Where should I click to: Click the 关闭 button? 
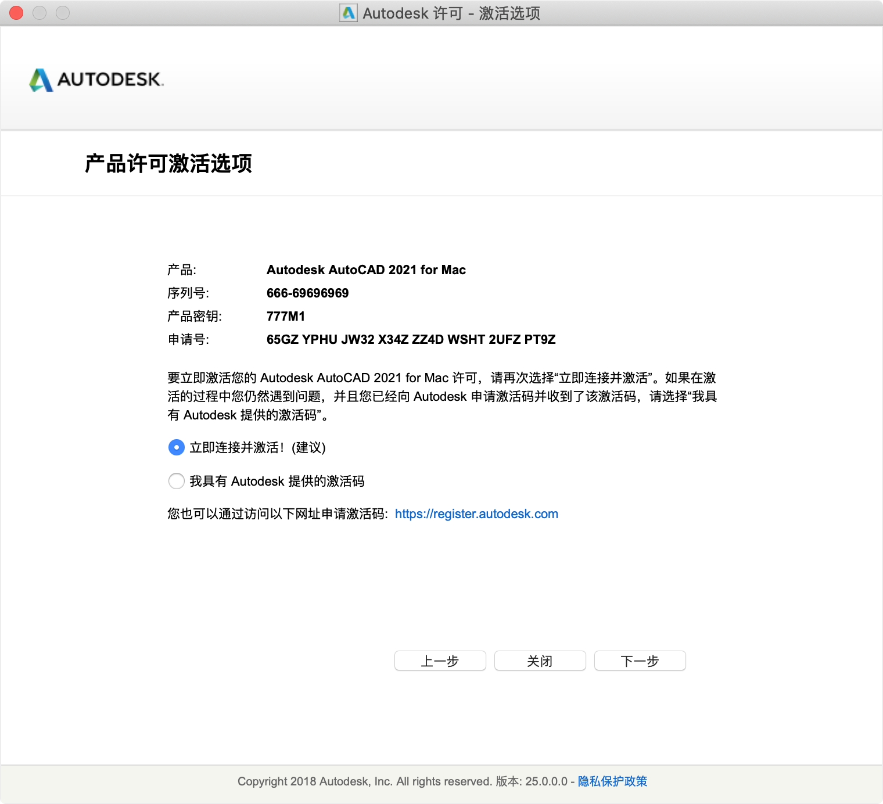[540, 661]
